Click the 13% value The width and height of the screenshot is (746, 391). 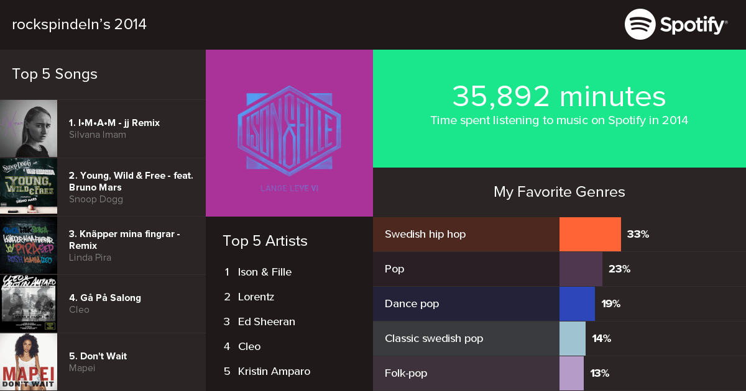[x=599, y=373]
